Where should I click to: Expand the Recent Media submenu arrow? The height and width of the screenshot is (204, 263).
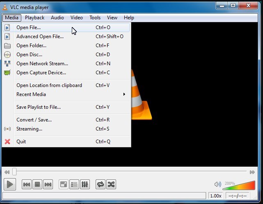click(x=124, y=94)
